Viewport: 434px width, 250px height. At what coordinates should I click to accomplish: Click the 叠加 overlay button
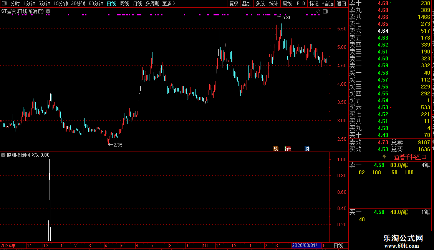click(x=247, y=3)
